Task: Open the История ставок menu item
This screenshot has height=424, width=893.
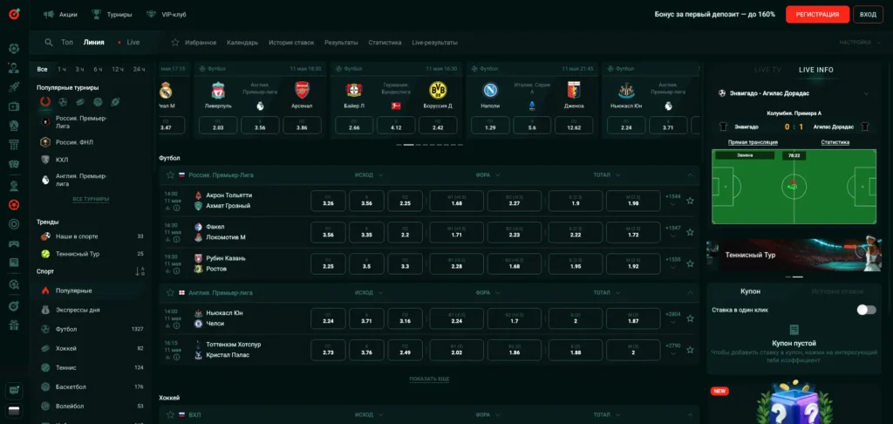Action: (291, 42)
